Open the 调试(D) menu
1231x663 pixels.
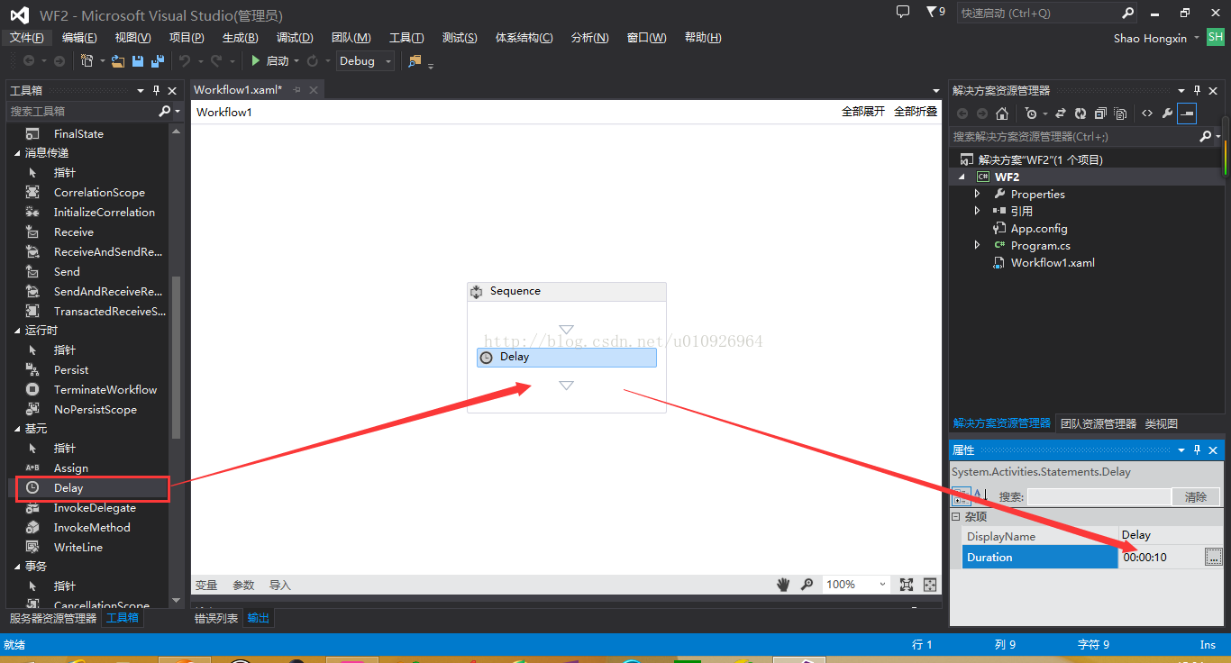295,38
